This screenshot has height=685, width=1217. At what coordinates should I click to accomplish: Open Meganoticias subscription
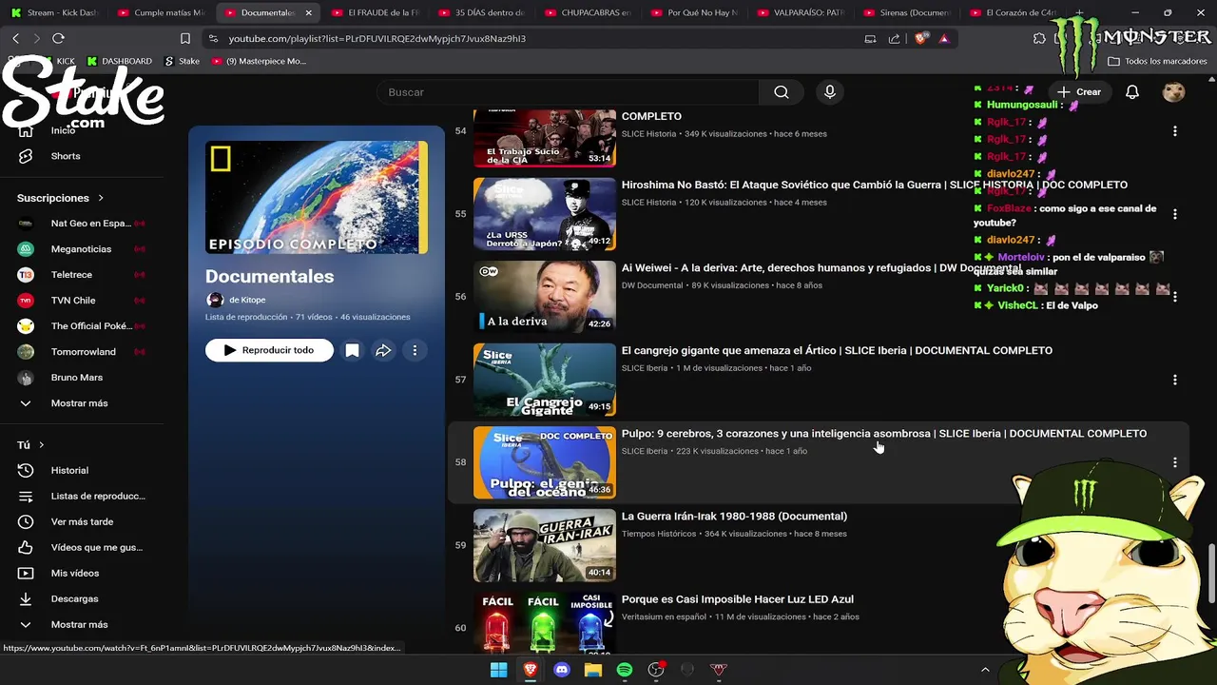[82, 249]
